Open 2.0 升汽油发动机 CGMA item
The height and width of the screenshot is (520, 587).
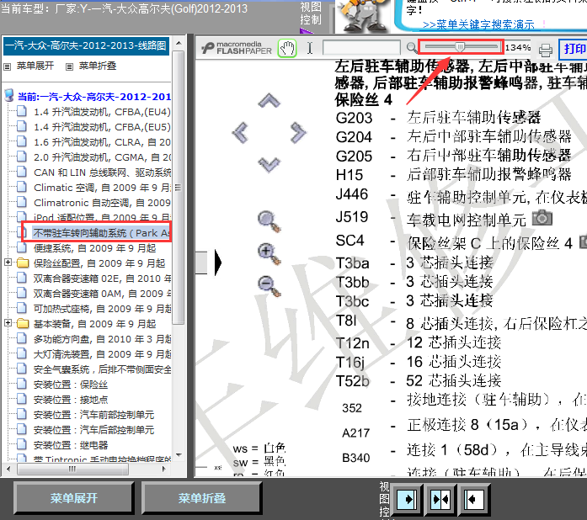click(x=102, y=157)
